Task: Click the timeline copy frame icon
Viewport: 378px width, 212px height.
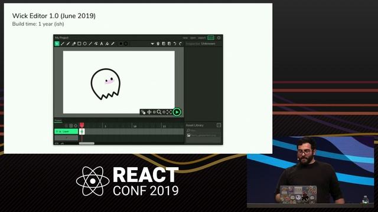Action: point(71,125)
